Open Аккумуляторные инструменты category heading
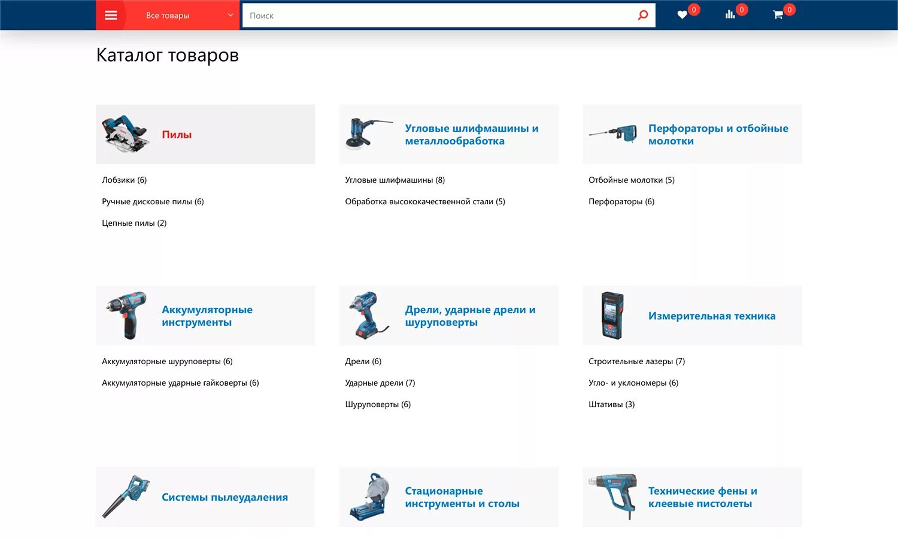Screen dimensions: 898x539 pyautogui.click(x=207, y=316)
